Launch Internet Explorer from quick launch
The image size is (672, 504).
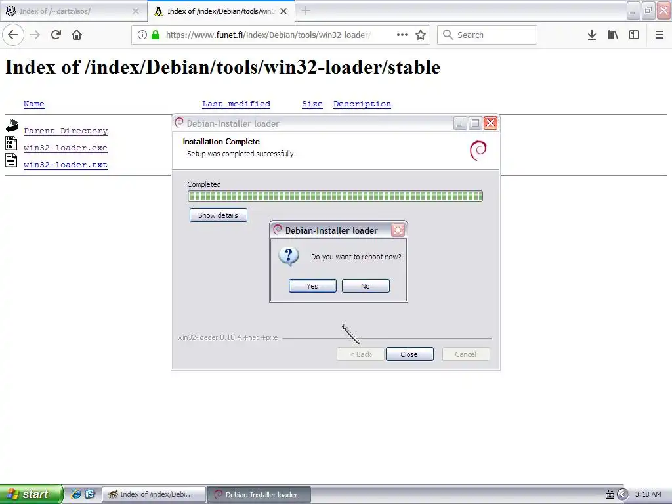pyautogui.click(x=76, y=494)
